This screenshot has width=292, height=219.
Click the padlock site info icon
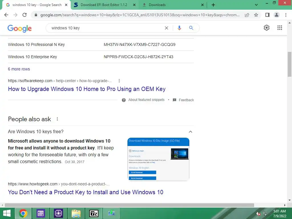tap(36, 15)
